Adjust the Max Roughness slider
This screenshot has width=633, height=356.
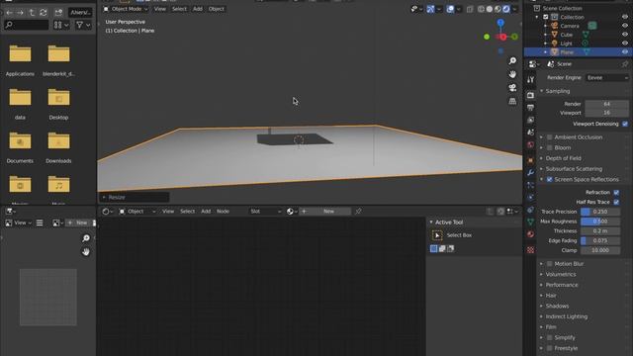(x=600, y=222)
